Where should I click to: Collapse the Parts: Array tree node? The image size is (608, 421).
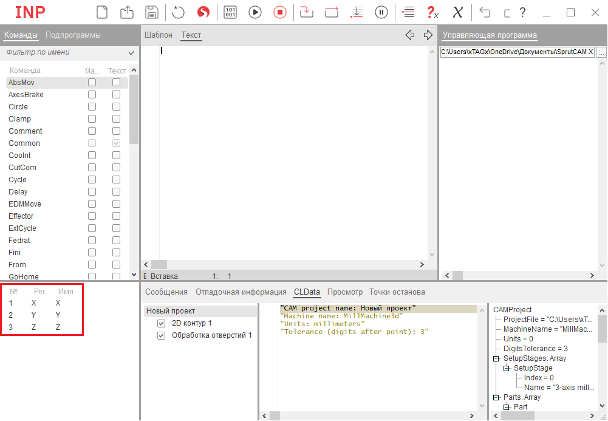pyautogui.click(x=496, y=397)
